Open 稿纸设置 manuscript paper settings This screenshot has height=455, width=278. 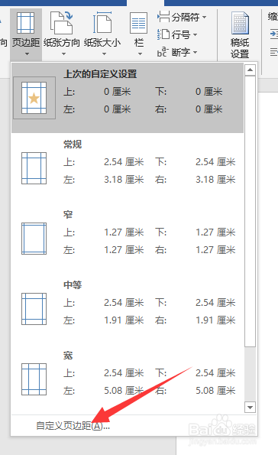tap(240, 35)
